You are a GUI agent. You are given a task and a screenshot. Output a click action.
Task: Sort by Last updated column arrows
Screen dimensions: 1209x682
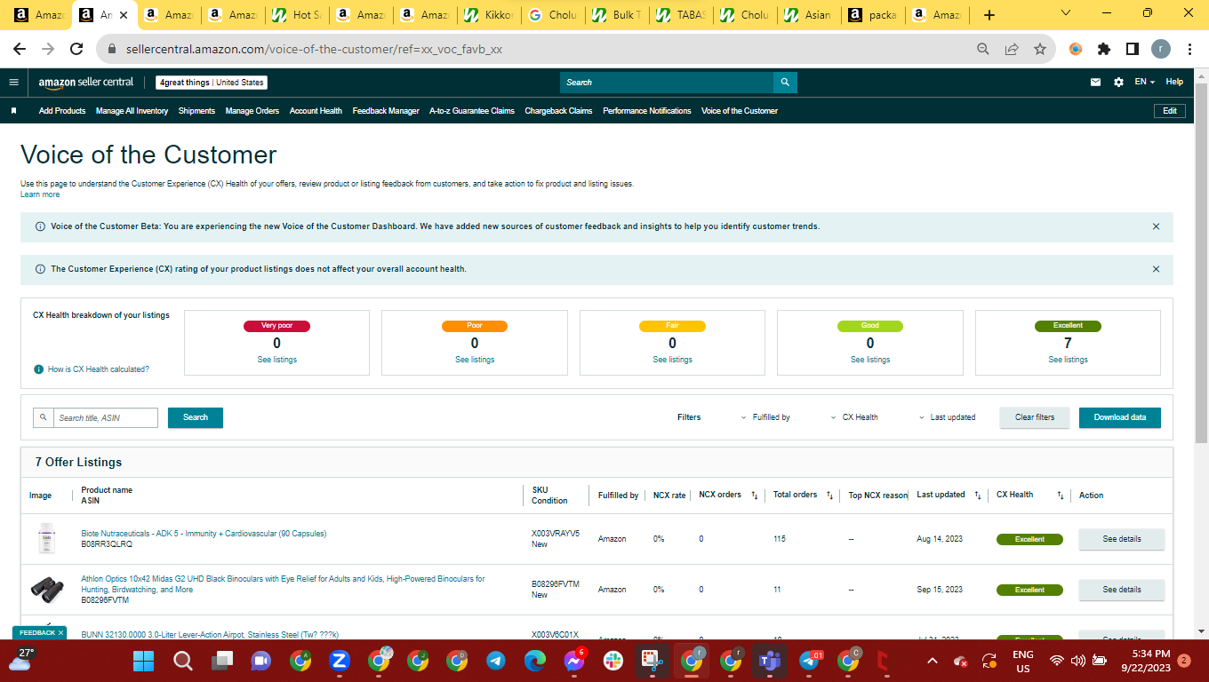click(977, 496)
